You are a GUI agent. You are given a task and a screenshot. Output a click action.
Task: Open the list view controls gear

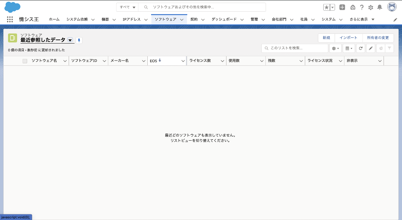click(335, 48)
